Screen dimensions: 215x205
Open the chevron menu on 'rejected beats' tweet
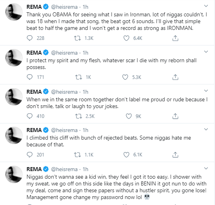(x=206, y=129)
